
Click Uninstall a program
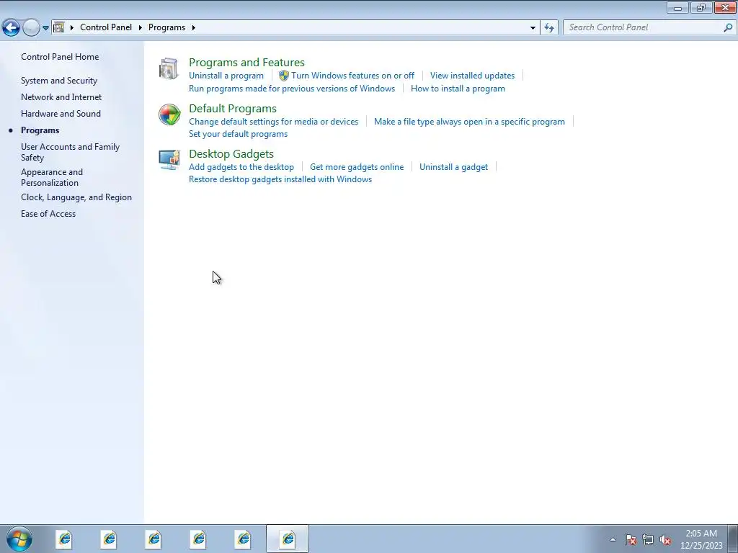(226, 76)
